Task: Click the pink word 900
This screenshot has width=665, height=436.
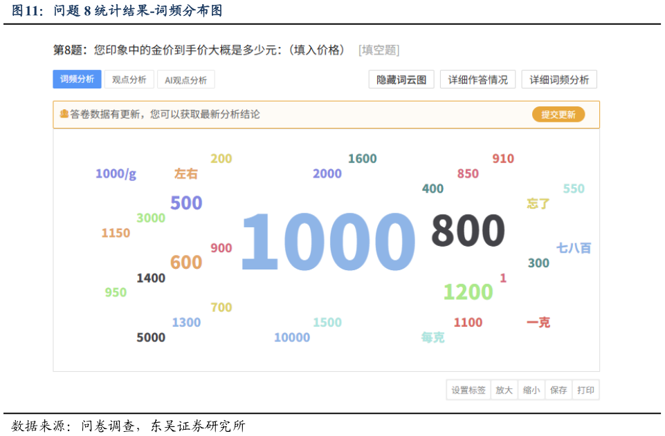Action: pos(221,247)
